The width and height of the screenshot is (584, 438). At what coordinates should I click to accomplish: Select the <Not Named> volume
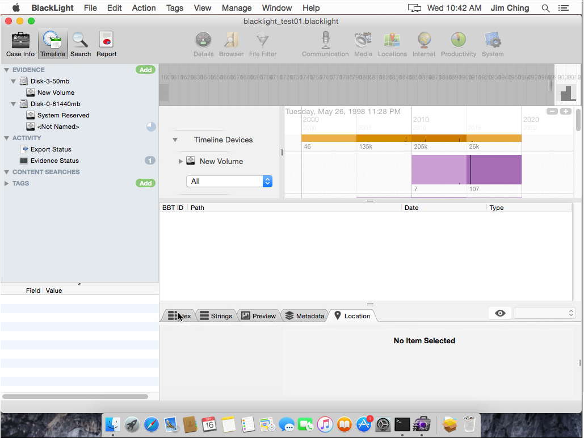(x=58, y=127)
